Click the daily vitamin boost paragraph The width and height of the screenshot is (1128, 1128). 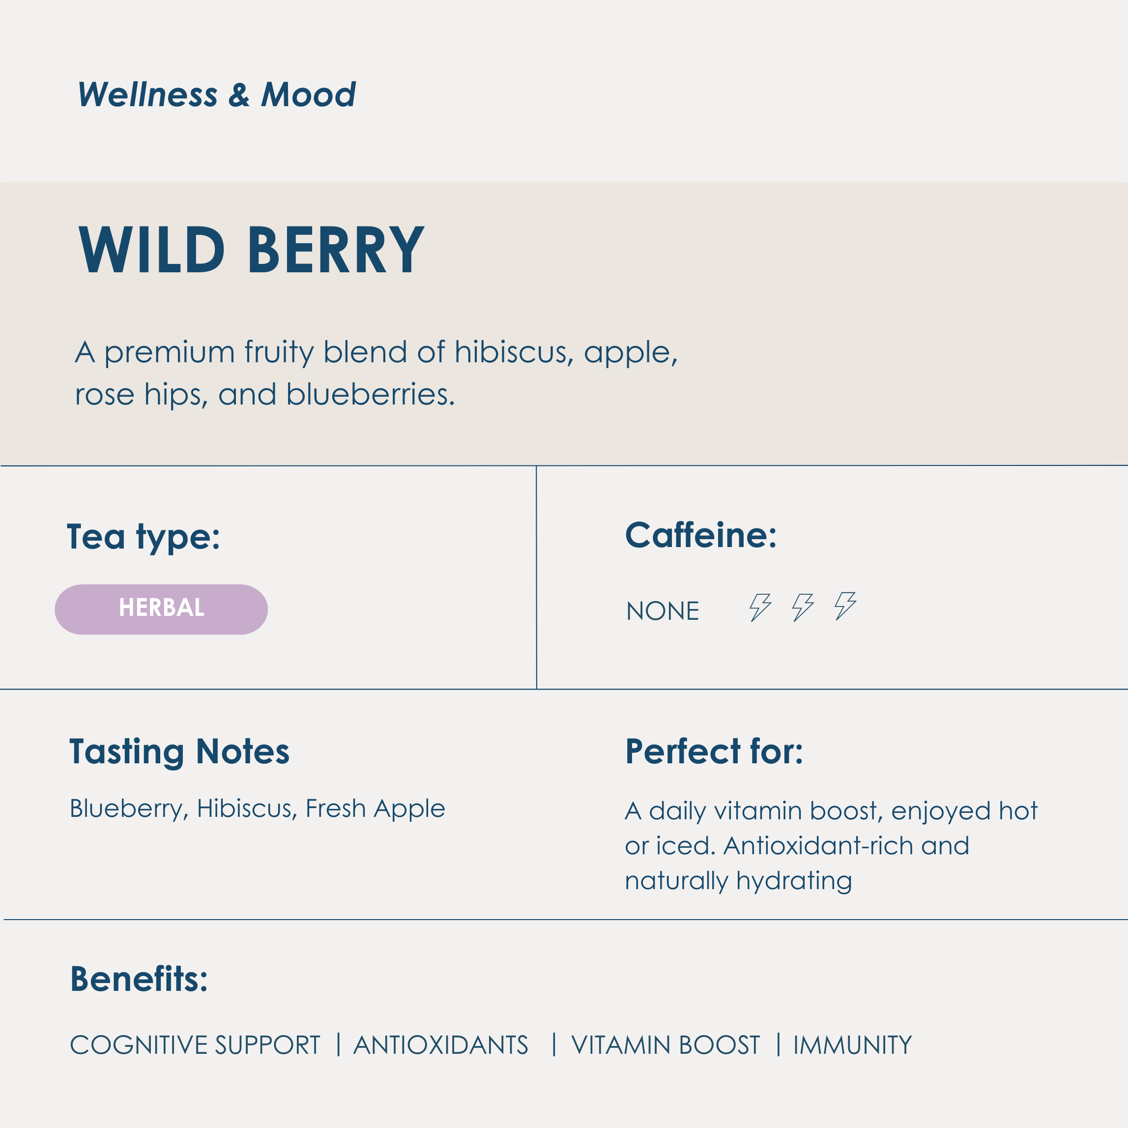tap(830, 845)
